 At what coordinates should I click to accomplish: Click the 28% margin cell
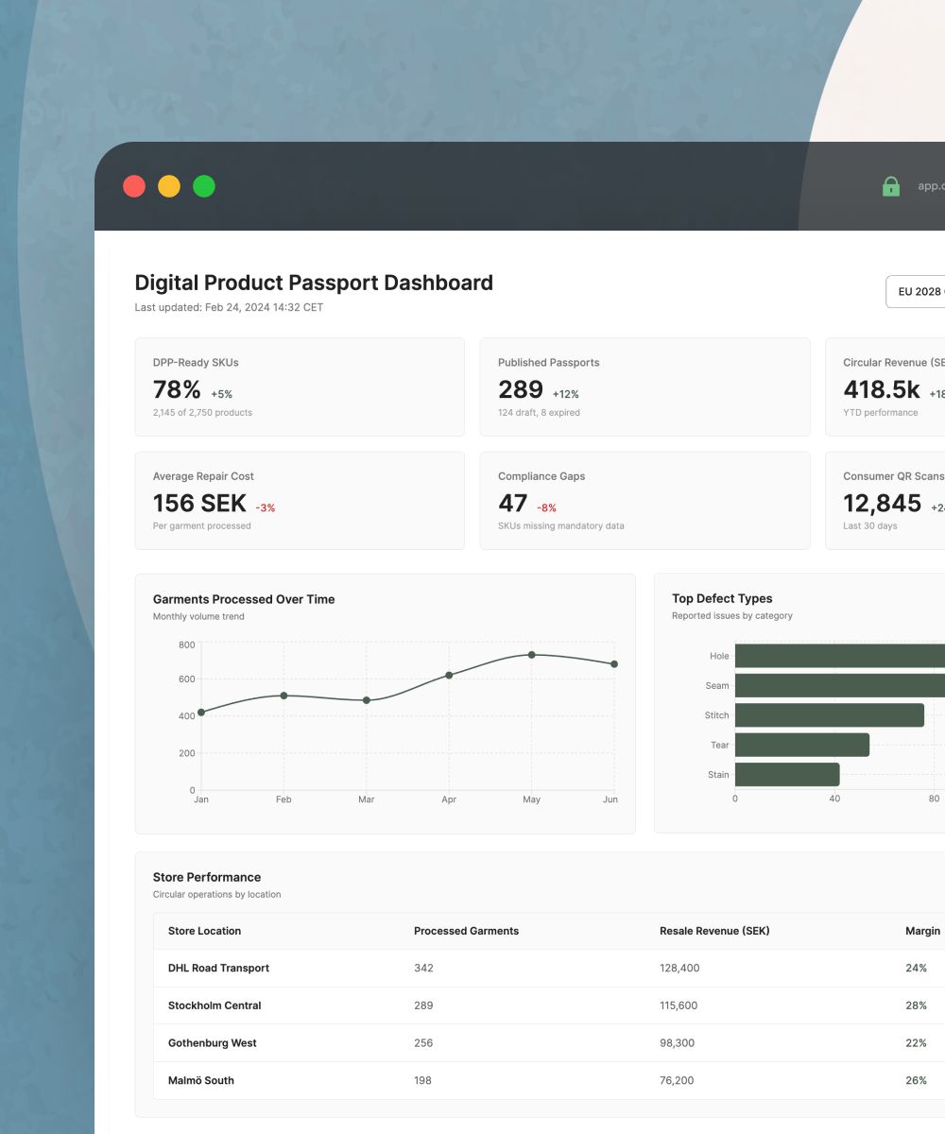tap(916, 1005)
